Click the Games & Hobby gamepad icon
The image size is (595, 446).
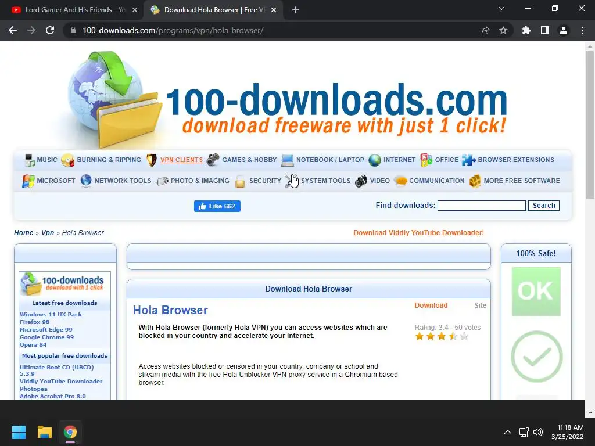pos(213,160)
